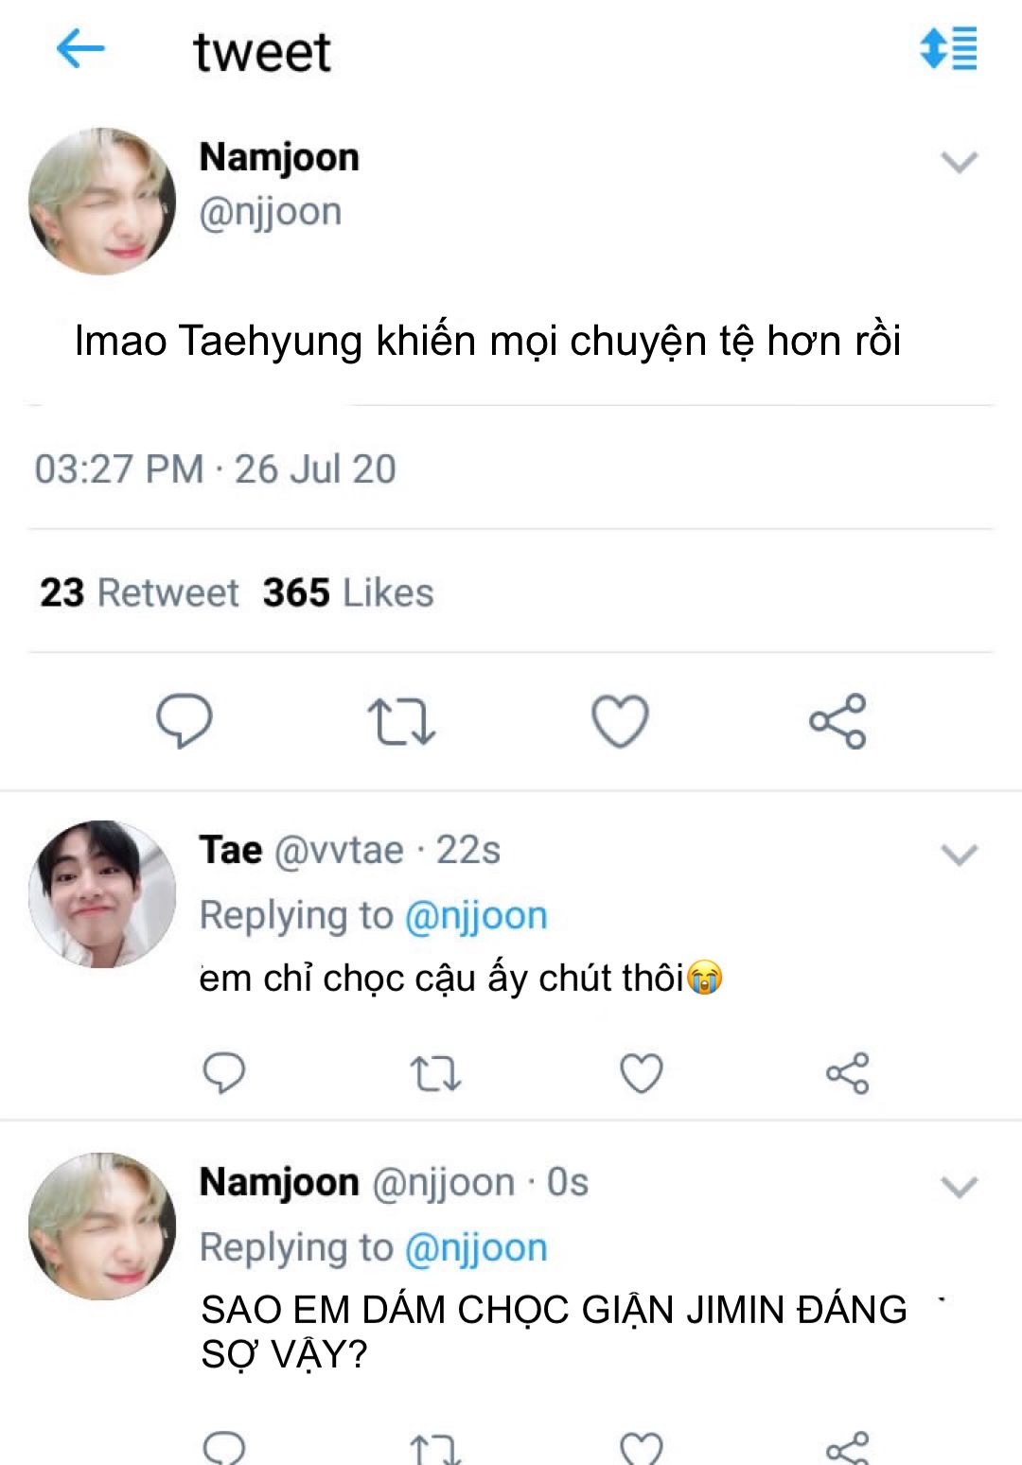
Task: Go back using the blue arrow
Action: pyautogui.click(x=80, y=48)
